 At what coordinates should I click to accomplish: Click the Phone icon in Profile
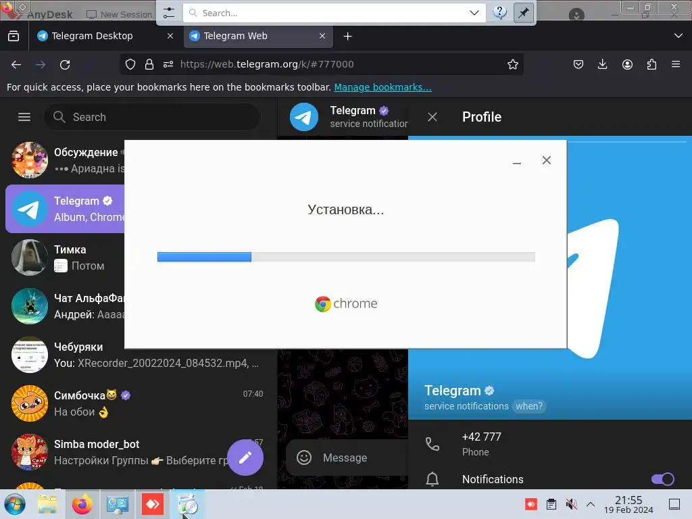point(432,443)
